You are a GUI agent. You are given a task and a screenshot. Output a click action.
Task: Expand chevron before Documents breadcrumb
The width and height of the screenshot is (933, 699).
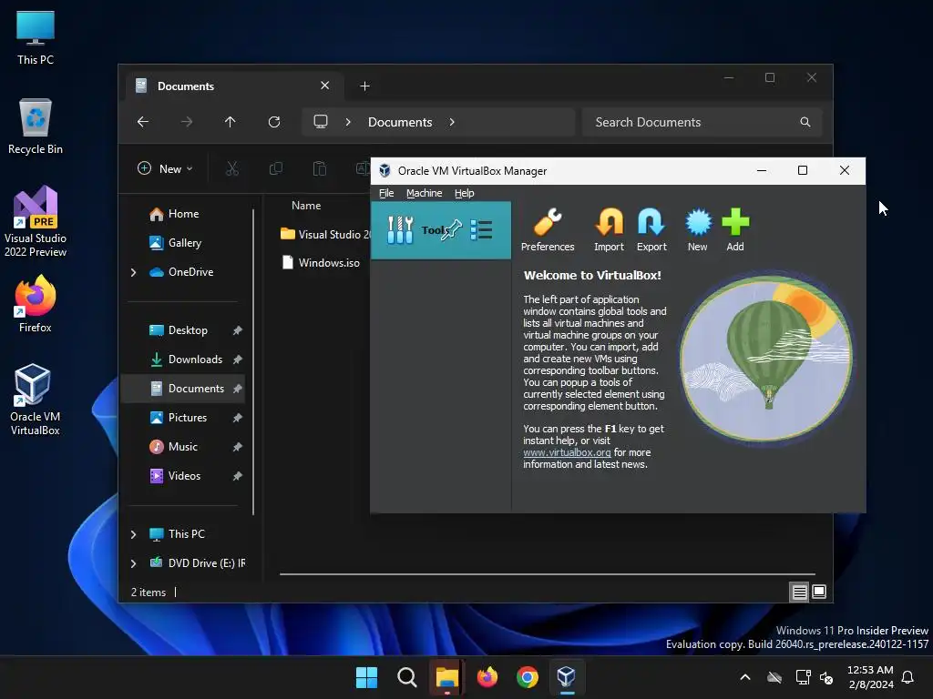(348, 122)
